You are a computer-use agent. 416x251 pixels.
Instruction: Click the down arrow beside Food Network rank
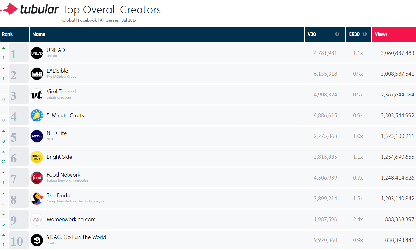4,173
